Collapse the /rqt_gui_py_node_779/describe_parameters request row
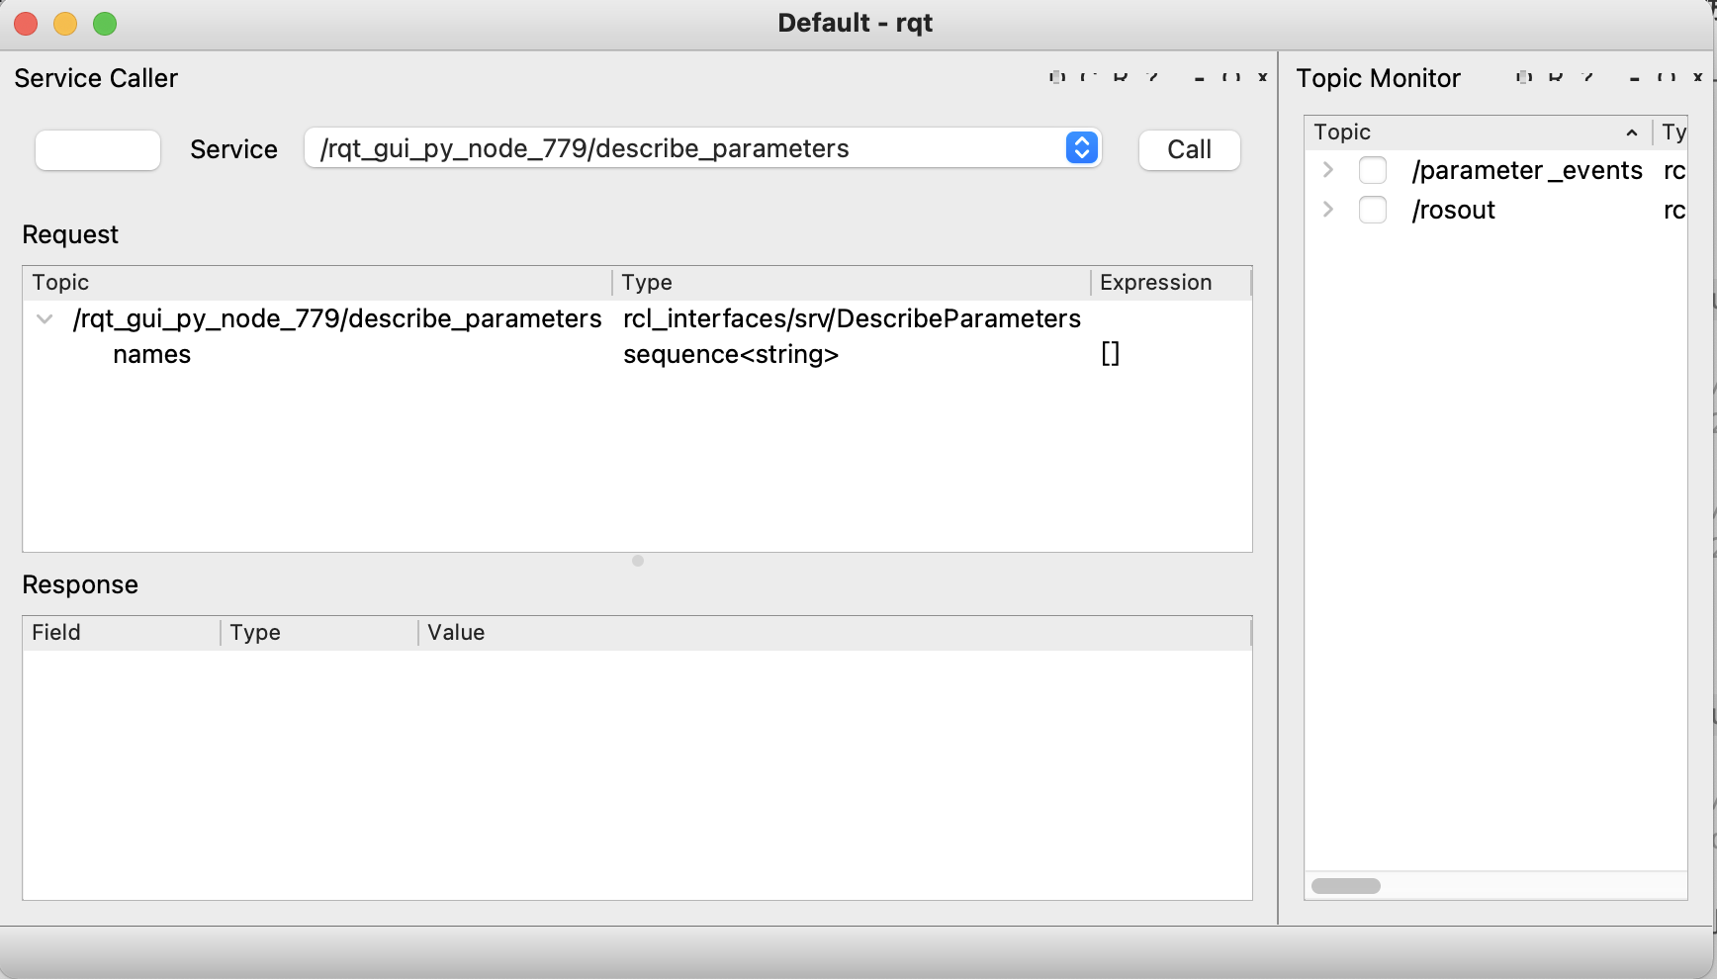The image size is (1717, 979). click(x=45, y=318)
